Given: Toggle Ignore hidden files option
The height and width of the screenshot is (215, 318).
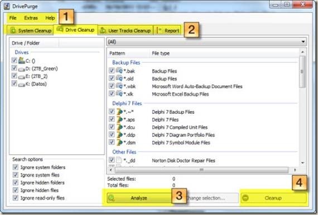Looking at the screenshot, I should pyautogui.click(x=16, y=190).
